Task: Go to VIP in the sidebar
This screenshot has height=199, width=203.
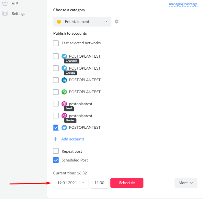Action: (15, 4)
